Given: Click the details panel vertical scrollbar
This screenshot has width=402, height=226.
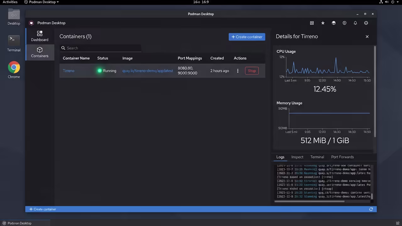Looking at the screenshot, I should click(x=375, y=91).
